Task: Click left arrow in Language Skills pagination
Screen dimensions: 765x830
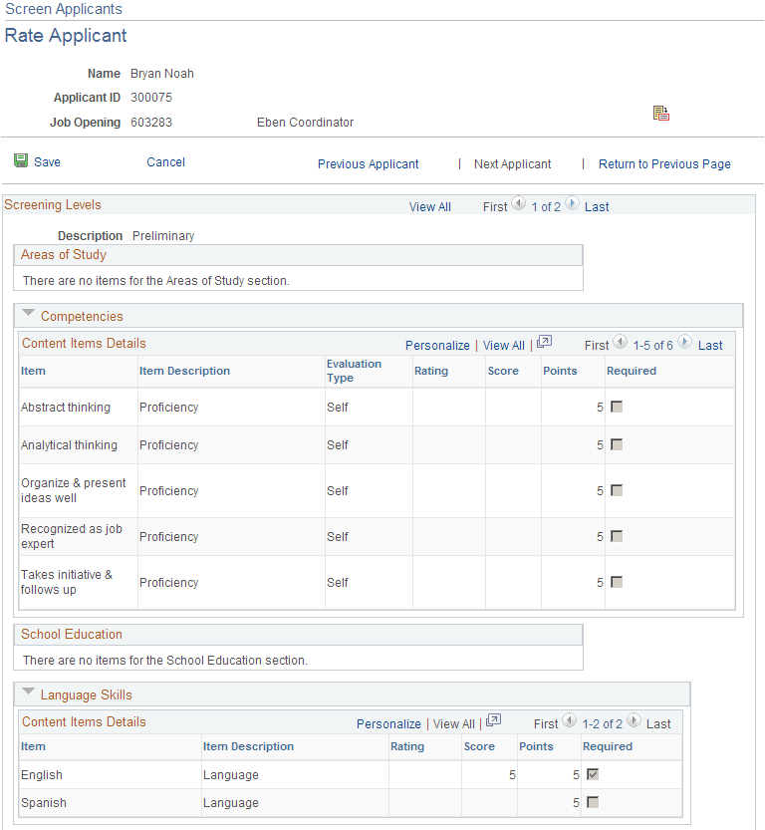Action: (568, 722)
